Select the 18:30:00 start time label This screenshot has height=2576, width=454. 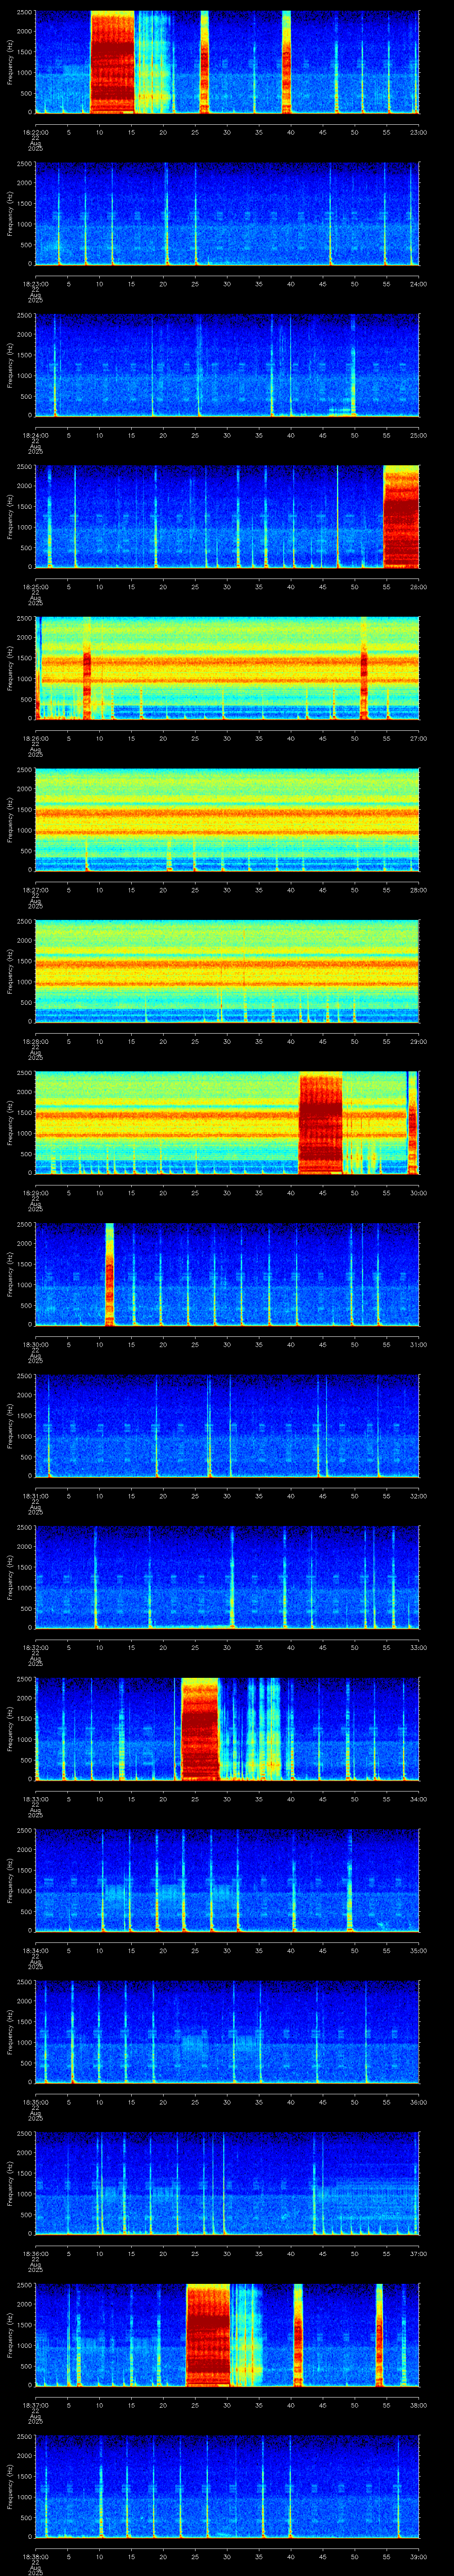tap(35, 1344)
